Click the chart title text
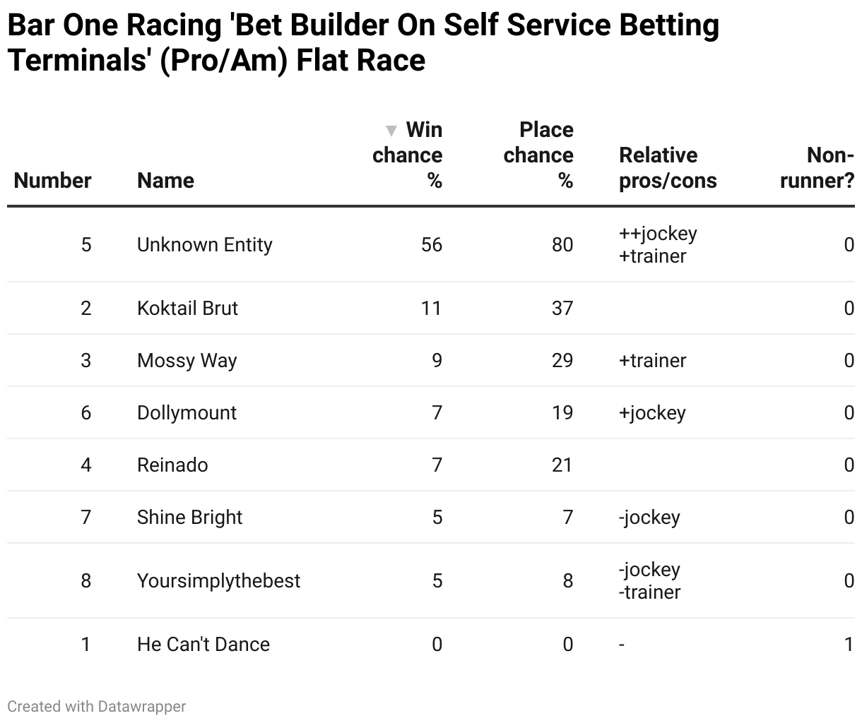The width and height of the screenshot is (862, 723). [x=363, y=42]
